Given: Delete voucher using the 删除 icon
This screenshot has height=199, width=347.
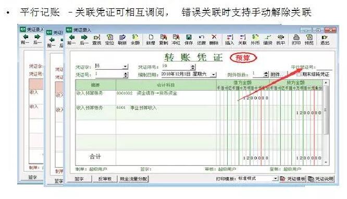Looking at the screenshot, I should (x=214, y=40).
